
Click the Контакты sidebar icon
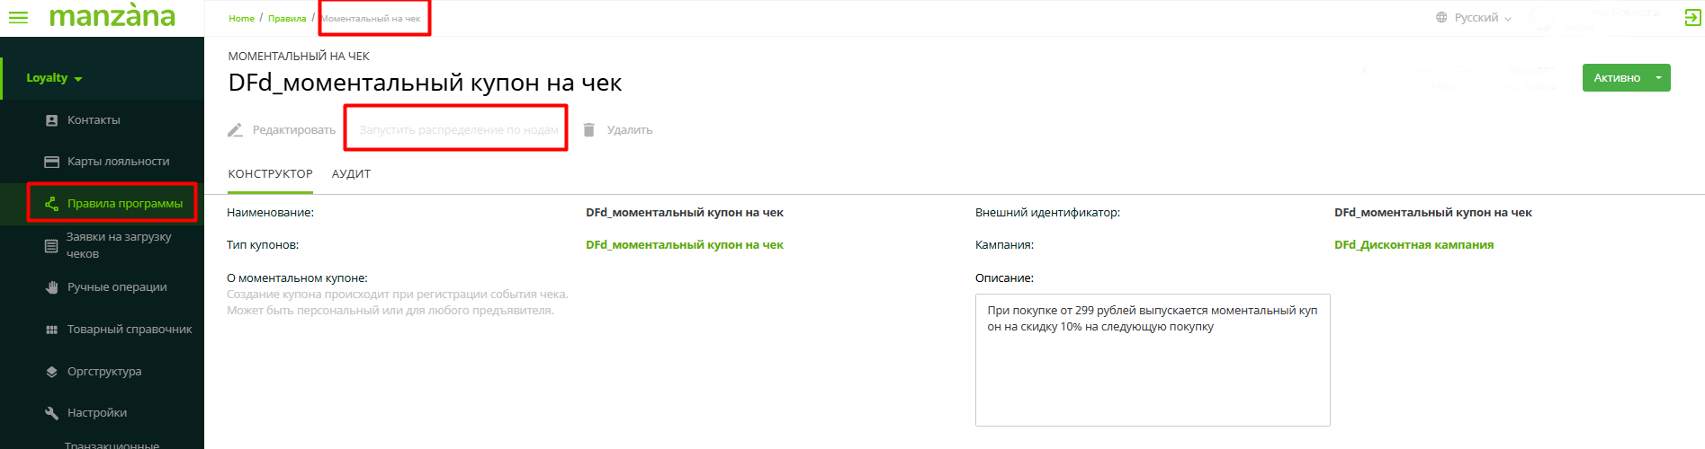point(51,120)
